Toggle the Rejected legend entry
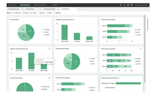Screen dimensions: 153x99 tap(44, 89)
